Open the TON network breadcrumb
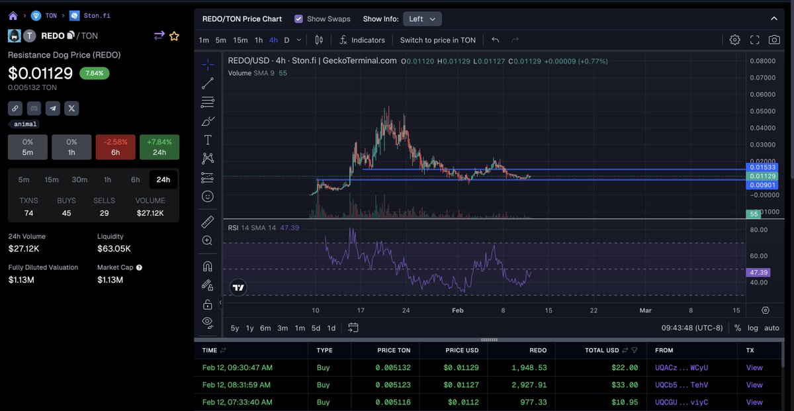Viewport: 794px width, 411px height. click(44, 15)
